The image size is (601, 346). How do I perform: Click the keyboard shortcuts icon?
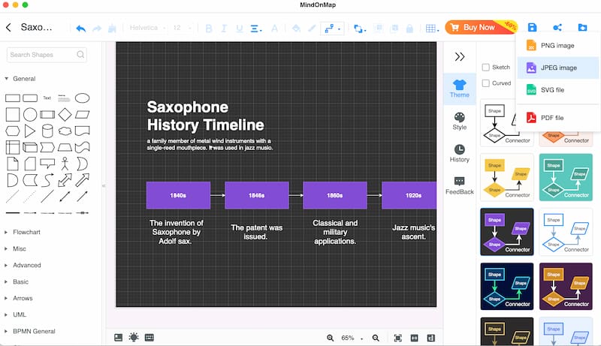pos(149,338)
